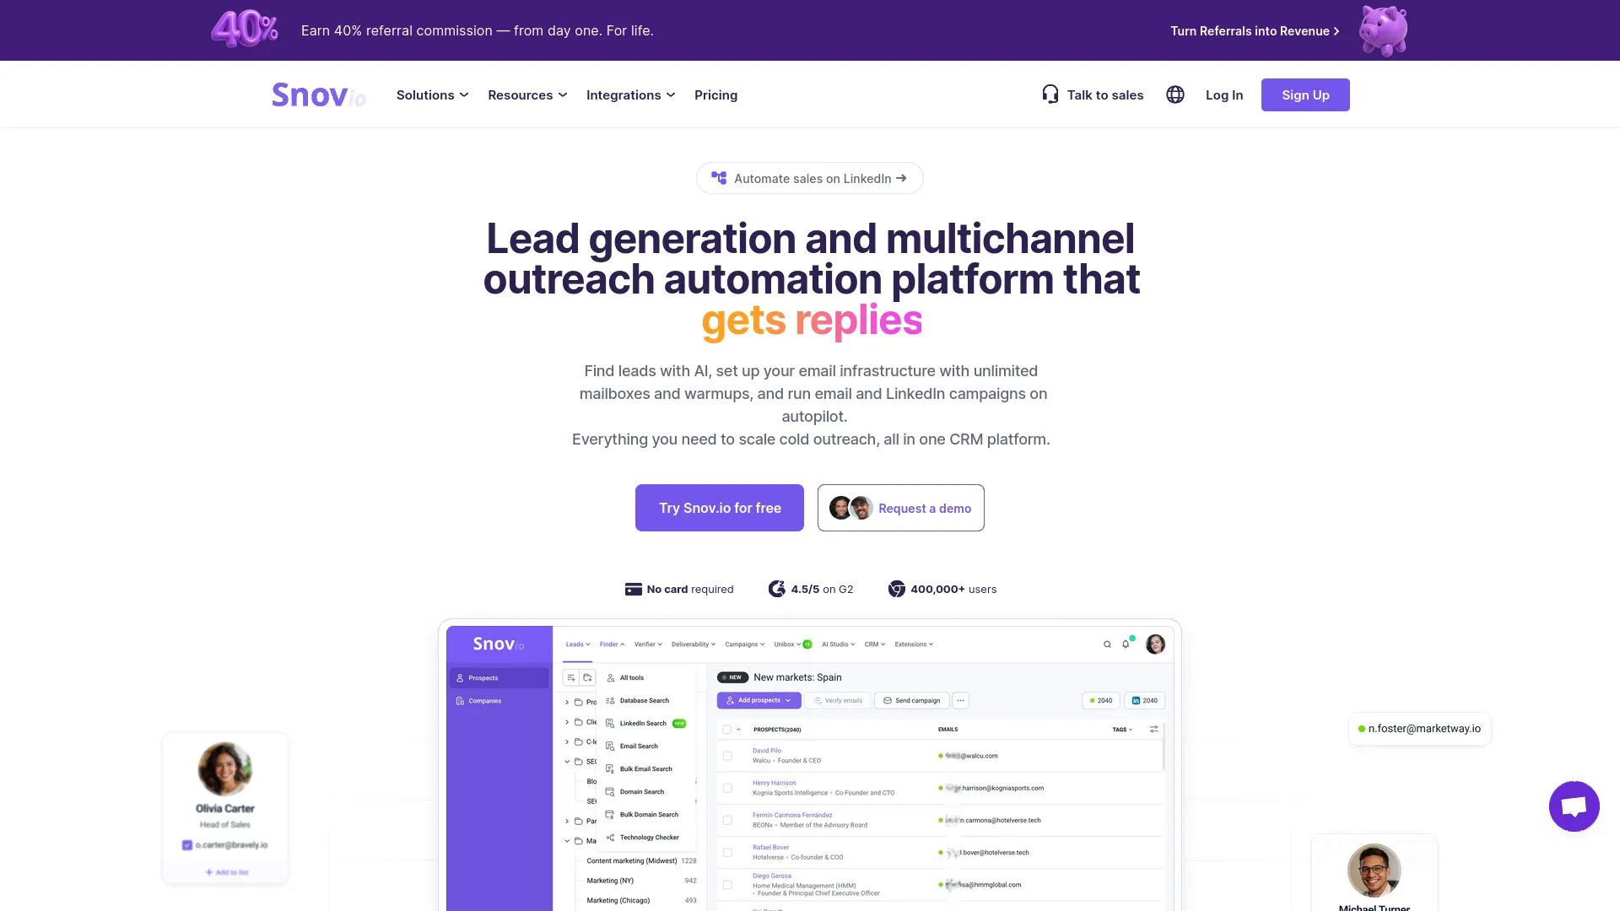This screenshot has width=1620, height=911.
Task: Open the AI Studio menu in app preview
Action: pos(838,644)
